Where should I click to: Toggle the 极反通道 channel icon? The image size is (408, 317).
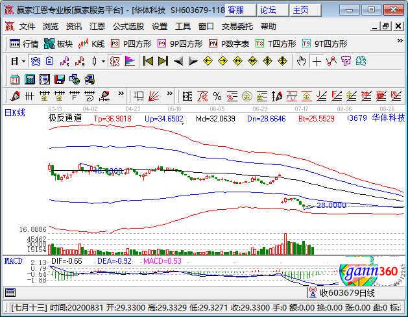pyautogui.click(x=115, y=62)
